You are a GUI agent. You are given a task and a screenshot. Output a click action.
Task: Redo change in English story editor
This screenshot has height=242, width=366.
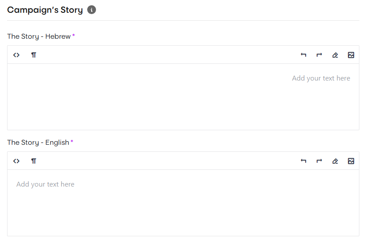tap(319, 161)
